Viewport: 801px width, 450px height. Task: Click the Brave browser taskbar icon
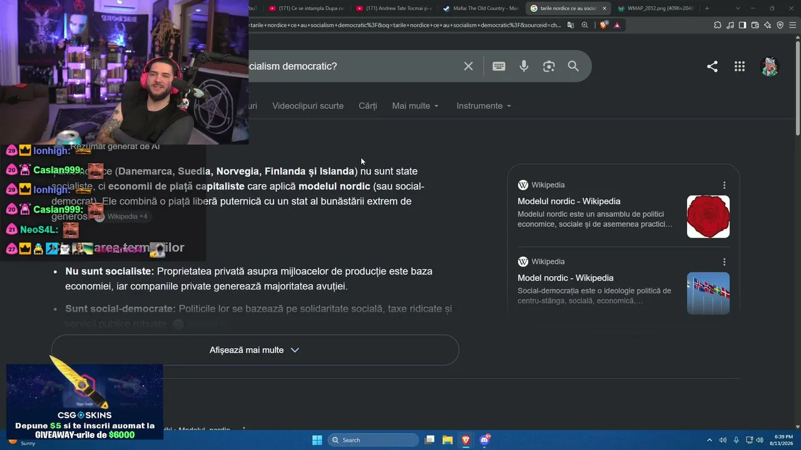point(466,440)
